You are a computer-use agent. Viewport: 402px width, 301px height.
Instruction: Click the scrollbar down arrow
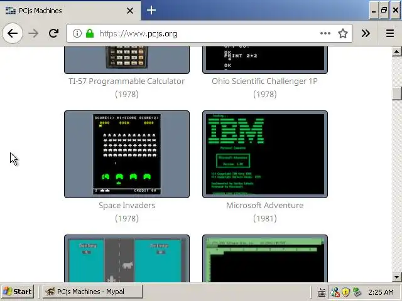[396, 277]
